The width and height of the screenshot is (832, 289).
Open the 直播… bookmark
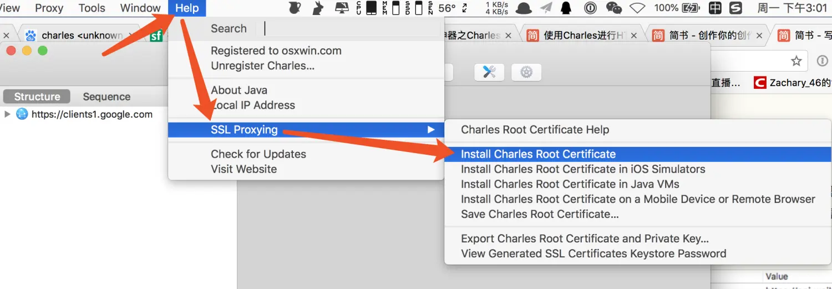click(x=726, y=83)
